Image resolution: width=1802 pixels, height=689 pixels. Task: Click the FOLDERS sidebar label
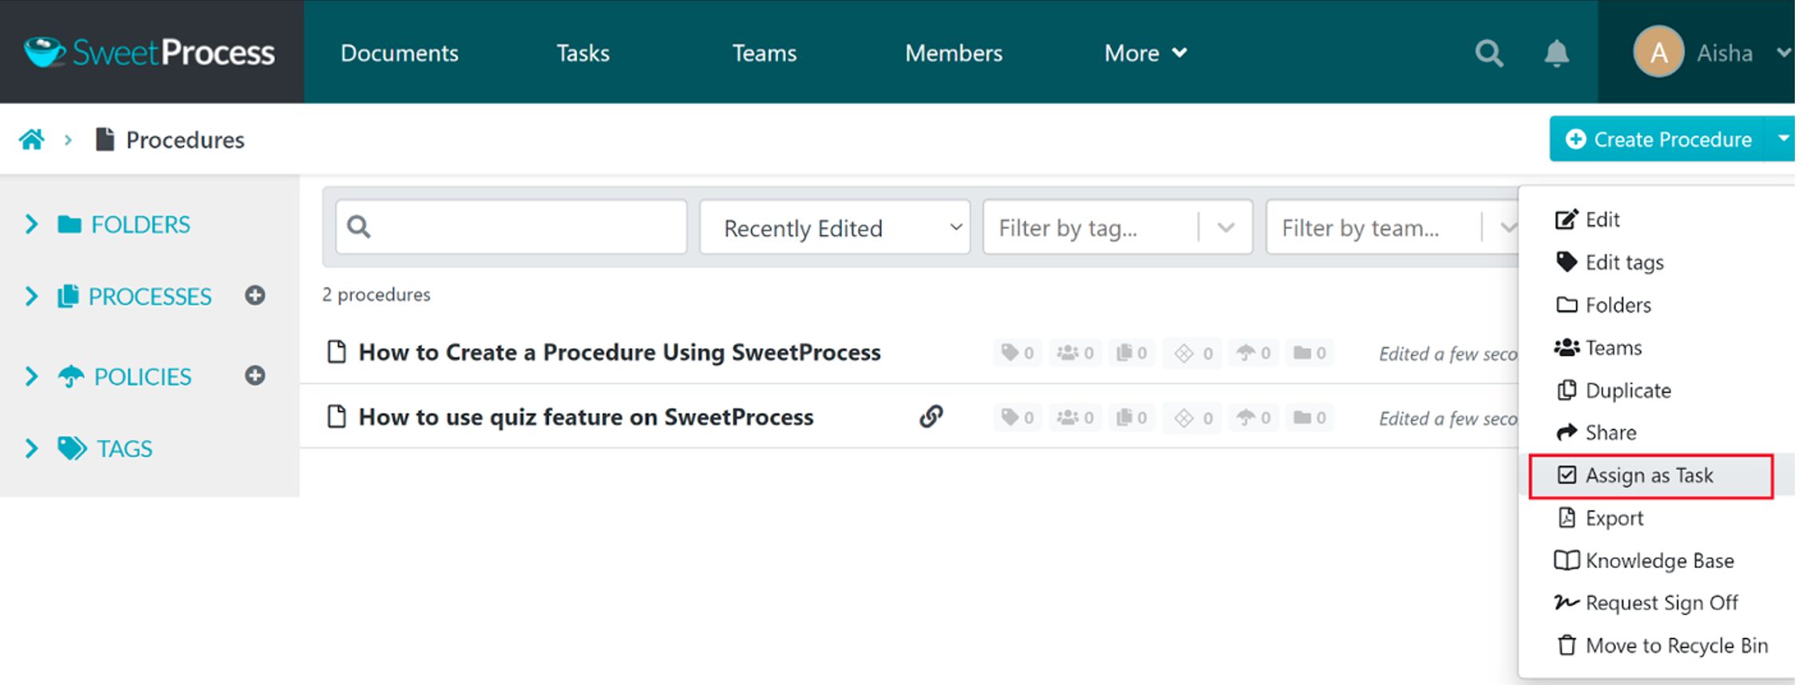pos(141,226)
